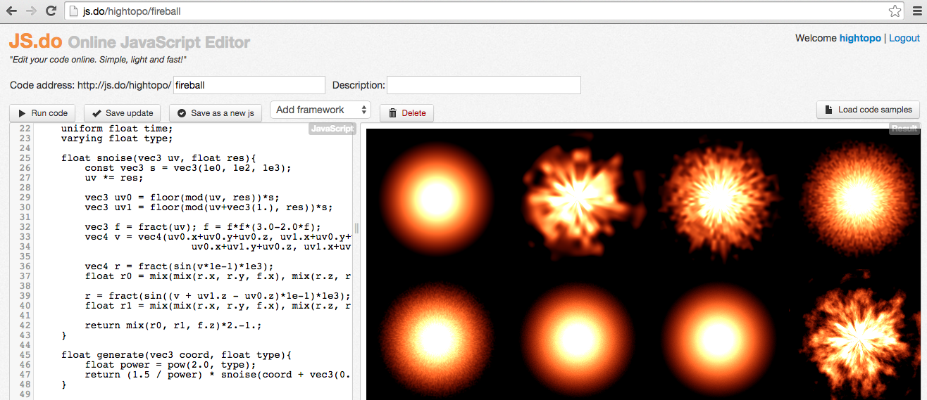Open the Add framework dropdown
Screen dimensions: 927x400
pos(321,110)
